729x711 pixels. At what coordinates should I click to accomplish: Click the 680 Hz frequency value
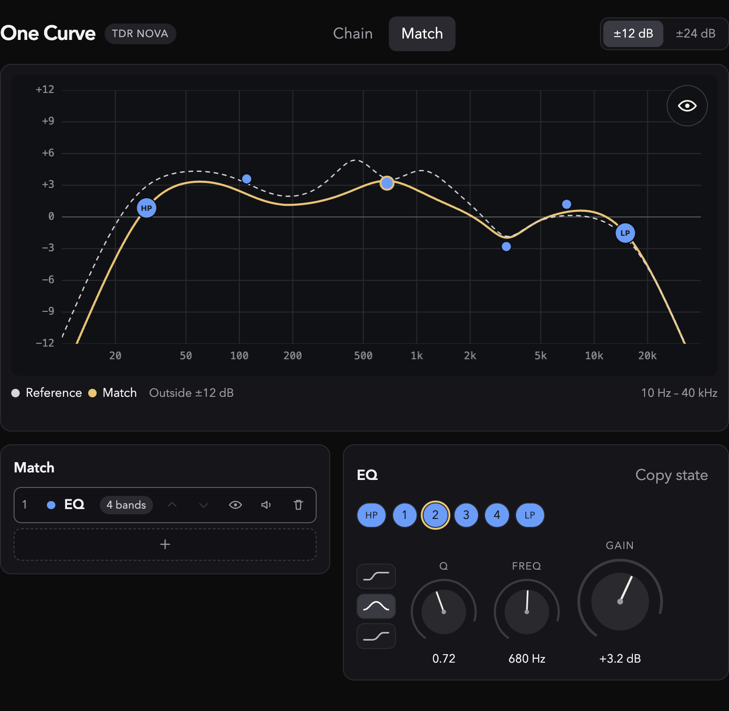527,658
